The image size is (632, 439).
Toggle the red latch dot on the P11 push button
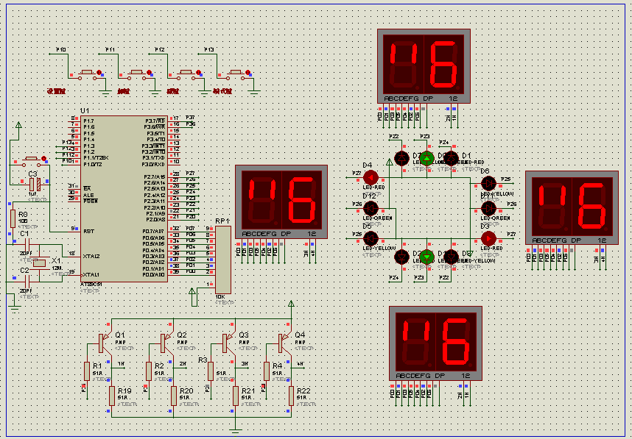click(149, 72)
